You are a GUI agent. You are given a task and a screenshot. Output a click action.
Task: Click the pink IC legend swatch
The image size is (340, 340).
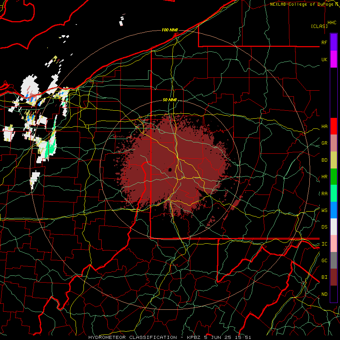pos(334,244)
